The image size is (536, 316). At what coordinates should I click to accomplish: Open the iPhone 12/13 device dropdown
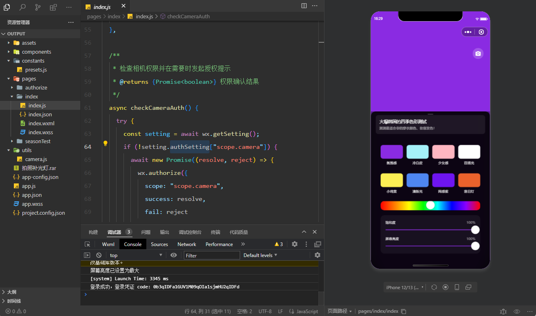[x=405, y=287]
